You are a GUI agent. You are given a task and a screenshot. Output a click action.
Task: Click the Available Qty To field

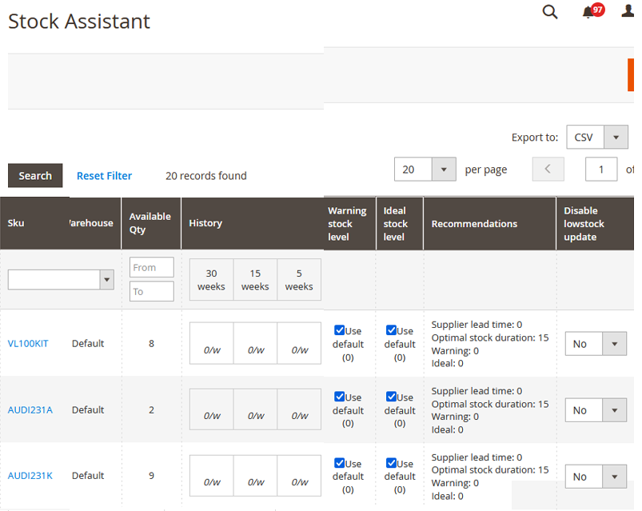(151, 292)
